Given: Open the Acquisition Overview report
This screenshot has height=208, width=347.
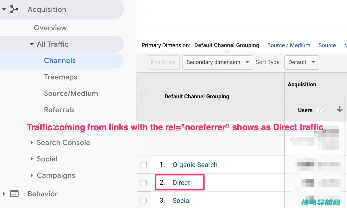Looking at the screenshot, I should (50, 28).
